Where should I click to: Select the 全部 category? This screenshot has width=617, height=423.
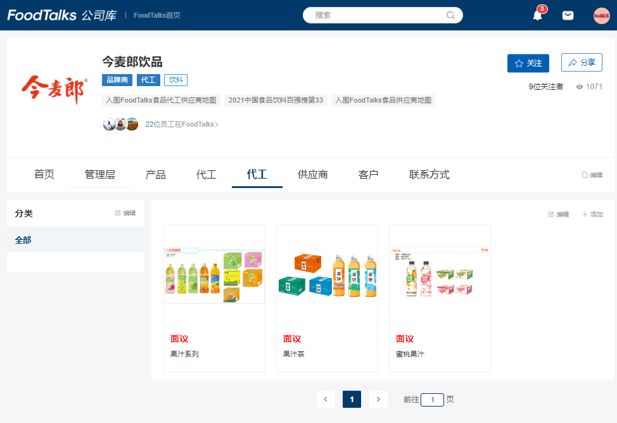(75, 239)
